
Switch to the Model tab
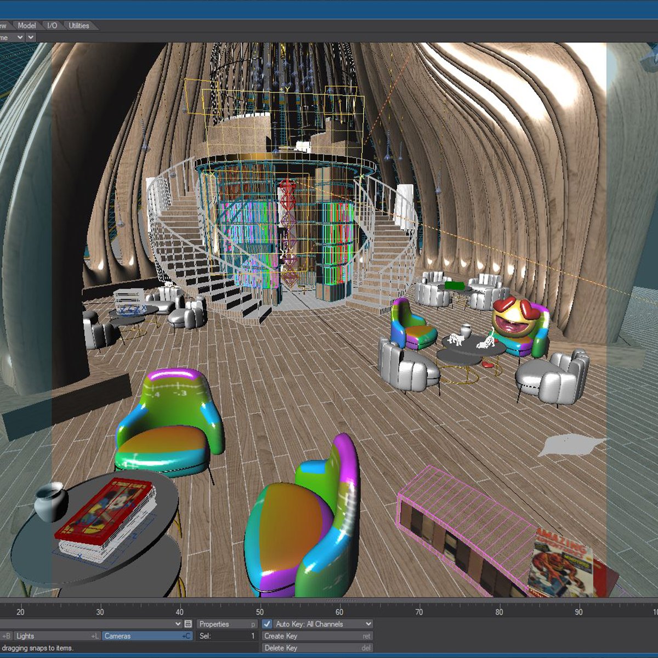pos(27,25)
